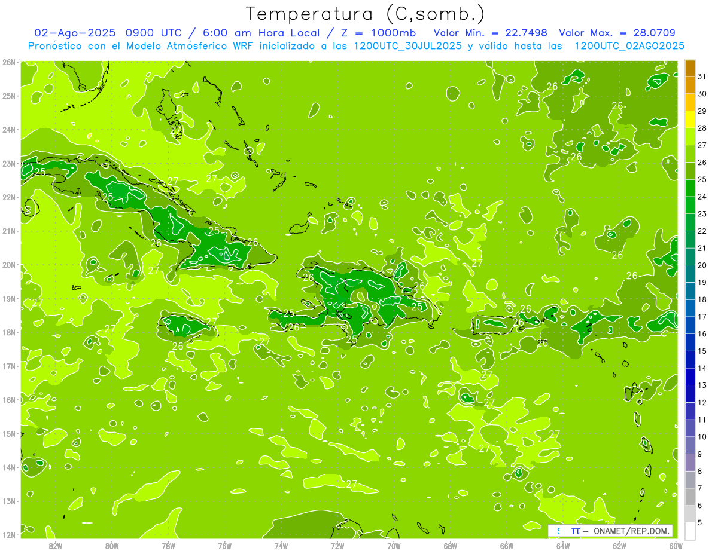Click the 'ONAMET/REP.DOM.' credit label
This screenshot has height=554, width=718.
pyautogui.click(x=632, y=531)
